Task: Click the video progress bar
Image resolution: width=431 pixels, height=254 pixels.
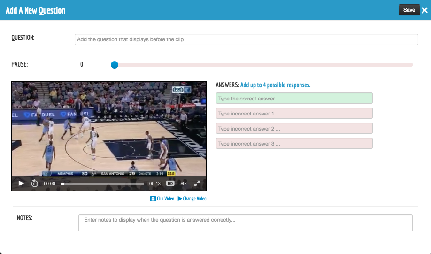Action: click(102, 184)
